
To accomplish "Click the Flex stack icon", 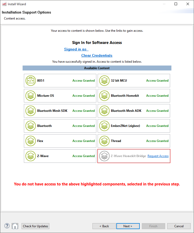I will pos(31,141).
